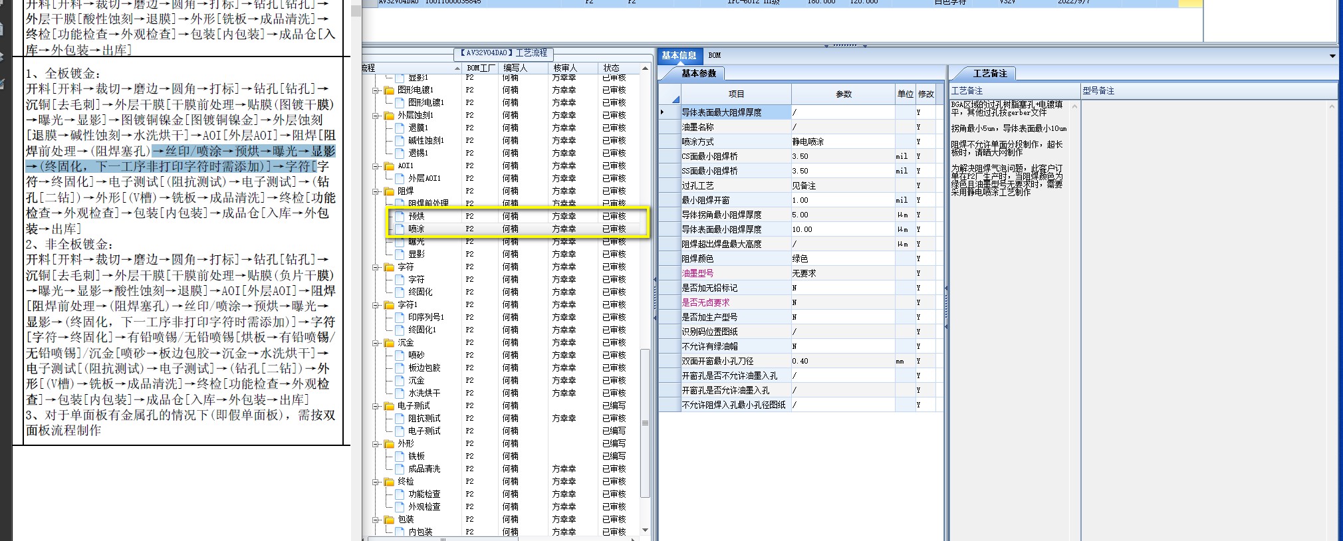Click the process tree vertical scrollbar thumb
Screen dimensions: 1343x541
[644, 423]
